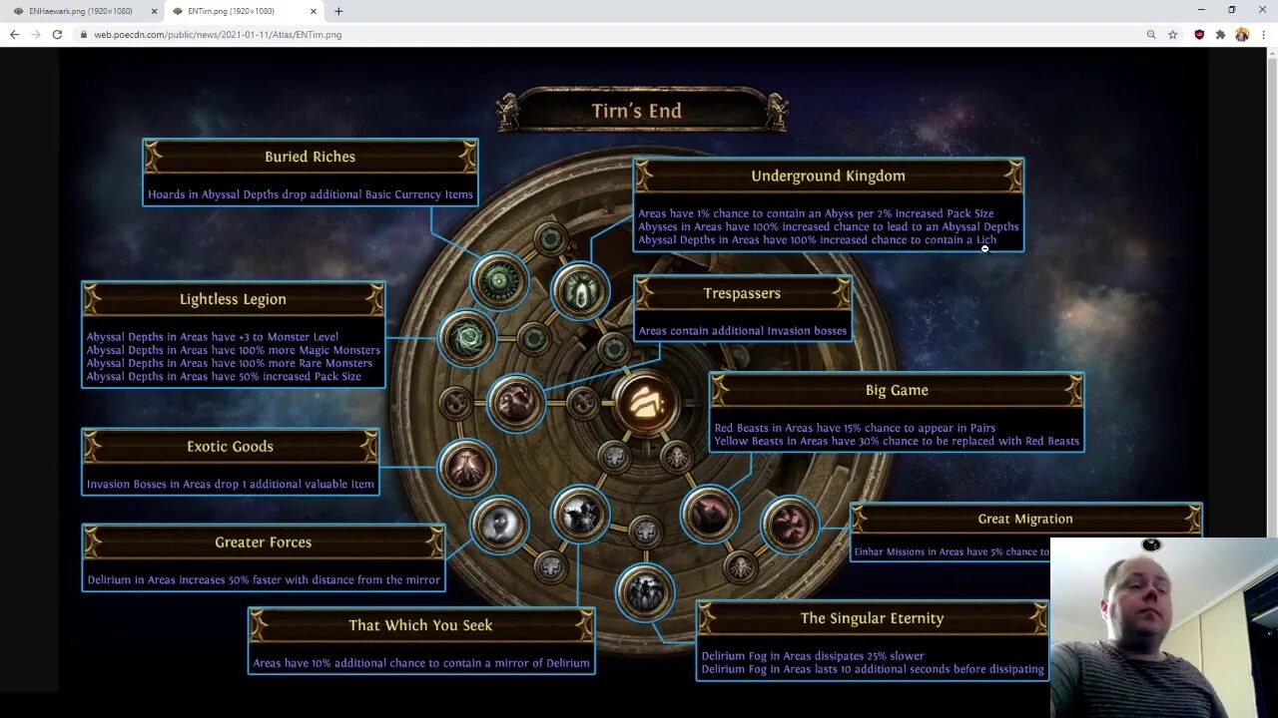Click the Exotic Goods heading
The image size is (1278, 718).
click(230, 446)
